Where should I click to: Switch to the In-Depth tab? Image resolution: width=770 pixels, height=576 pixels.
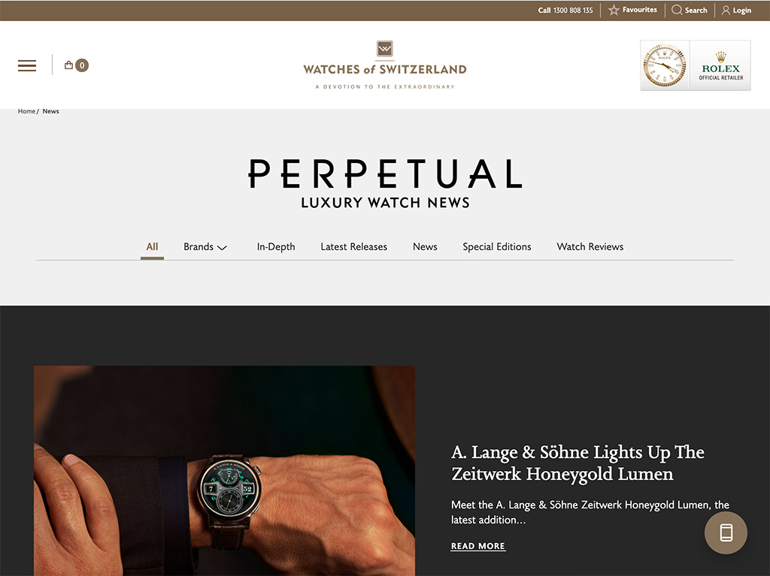pyautogui.click(x=276, y=247)
